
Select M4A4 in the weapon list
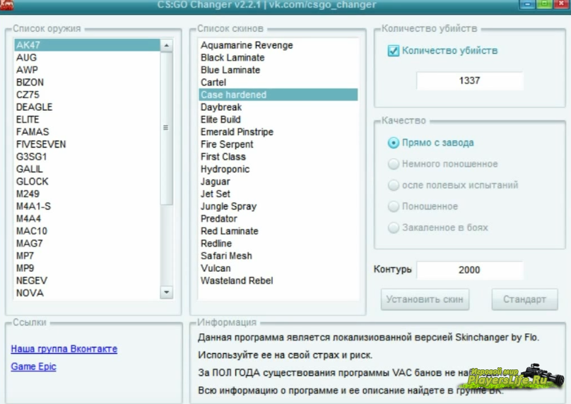click(87, 218)
